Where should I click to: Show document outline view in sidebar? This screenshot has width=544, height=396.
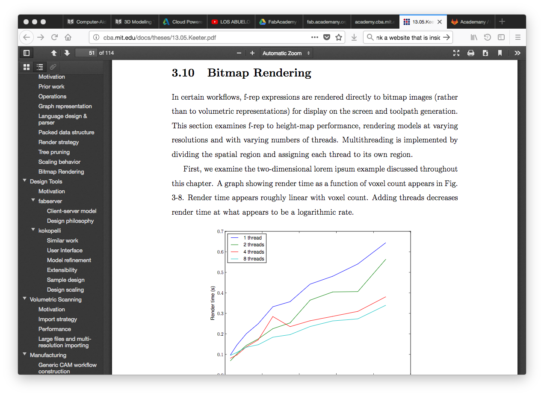[40, 67]
